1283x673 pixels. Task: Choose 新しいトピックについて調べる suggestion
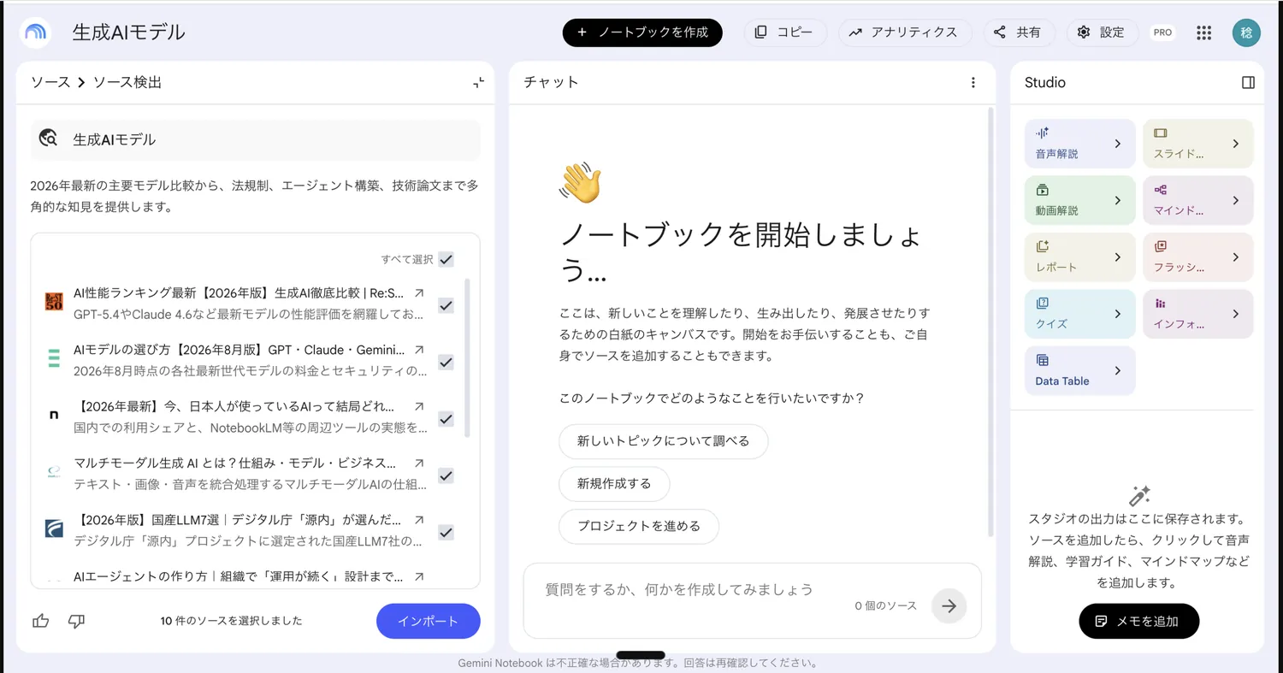(x=663, y=441)
